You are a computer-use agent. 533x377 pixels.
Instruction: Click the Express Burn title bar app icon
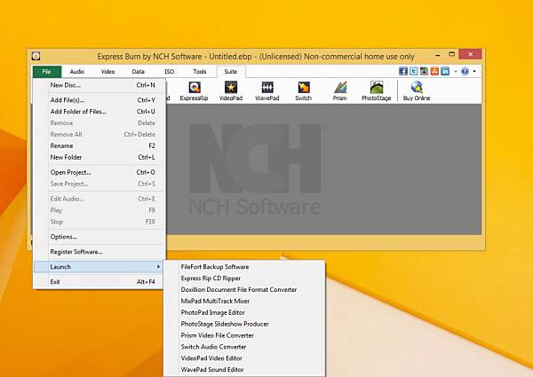coord(36,56)
